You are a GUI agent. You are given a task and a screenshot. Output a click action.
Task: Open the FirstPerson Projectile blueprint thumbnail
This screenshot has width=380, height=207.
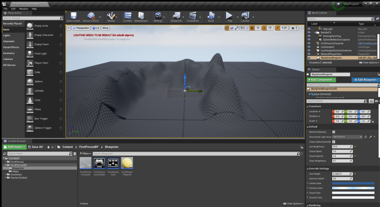pos(127,163)
